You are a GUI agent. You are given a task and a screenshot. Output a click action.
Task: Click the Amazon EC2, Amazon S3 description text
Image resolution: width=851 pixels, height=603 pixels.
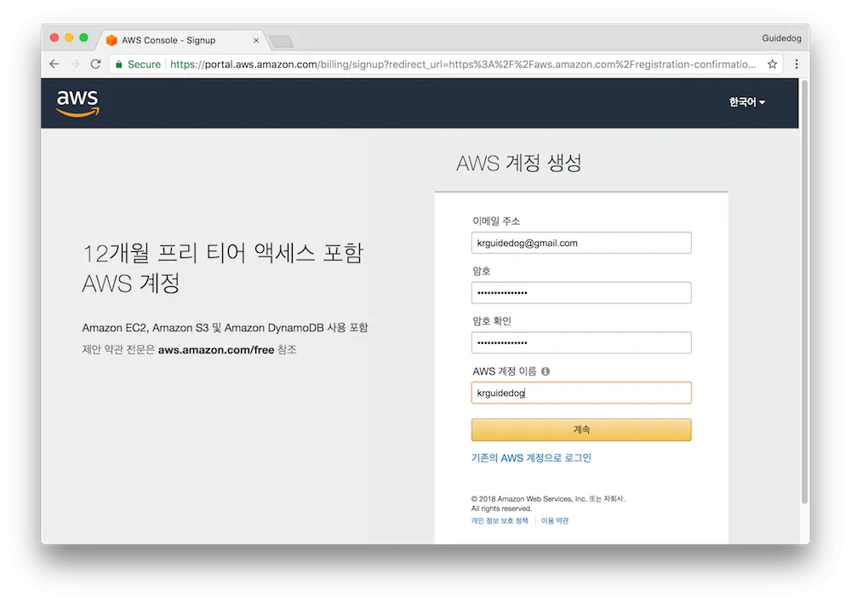pyautogui.click(x=225, y=328)
